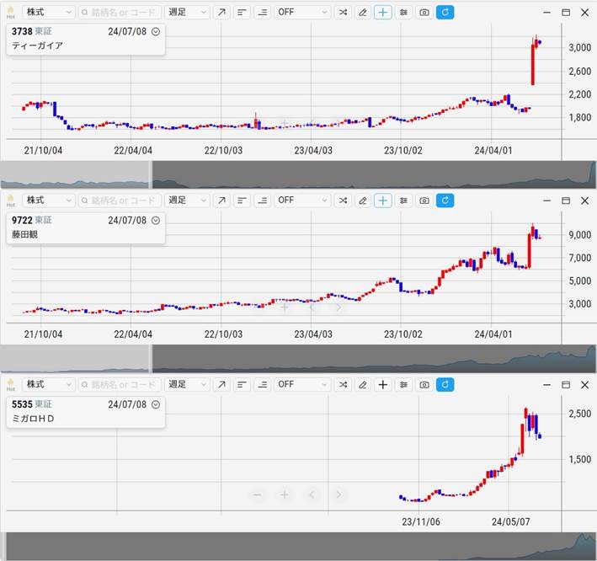
Task: Open chart settings sliders icon in bottom chart
Action: pos(404,384)
